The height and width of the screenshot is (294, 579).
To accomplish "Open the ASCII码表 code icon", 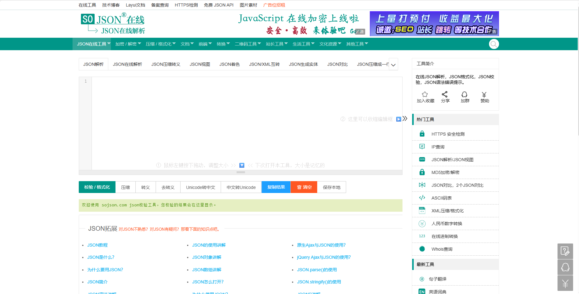I will coord(422,198).
